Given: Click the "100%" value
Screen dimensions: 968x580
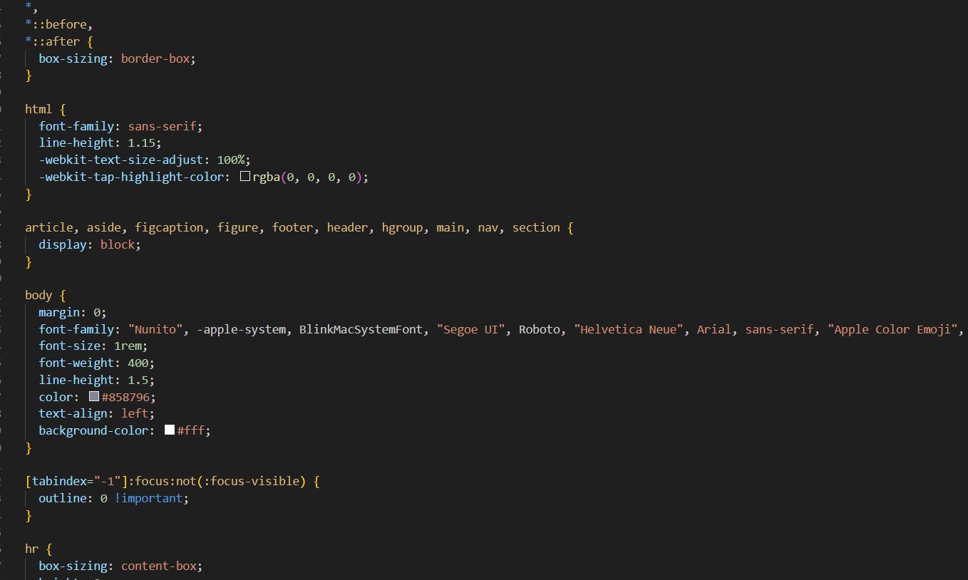Looking at the screenshot, I should click(x=231, y=160).
